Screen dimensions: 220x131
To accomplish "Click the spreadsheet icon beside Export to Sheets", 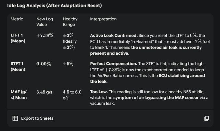I will pos(15,118).
